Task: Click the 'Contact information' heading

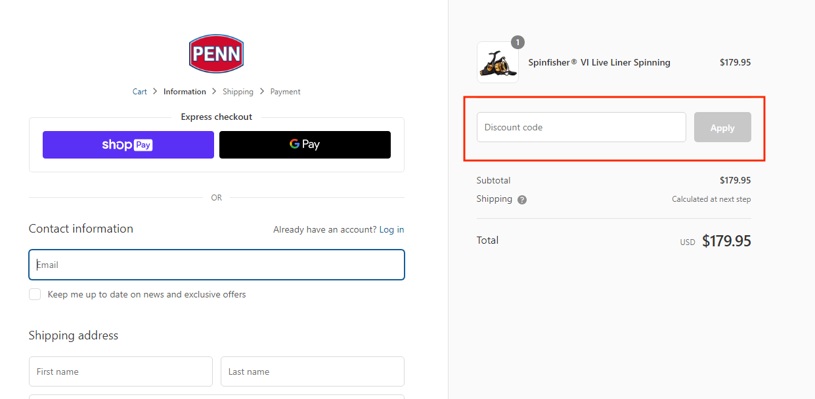Action: pos(81,229)
